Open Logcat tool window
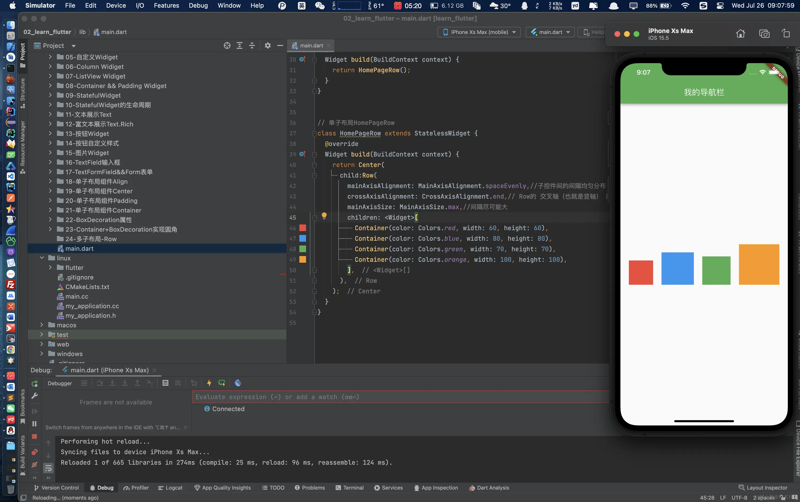The height and width of the screenshot is (502, 800). tap(170, 488)
